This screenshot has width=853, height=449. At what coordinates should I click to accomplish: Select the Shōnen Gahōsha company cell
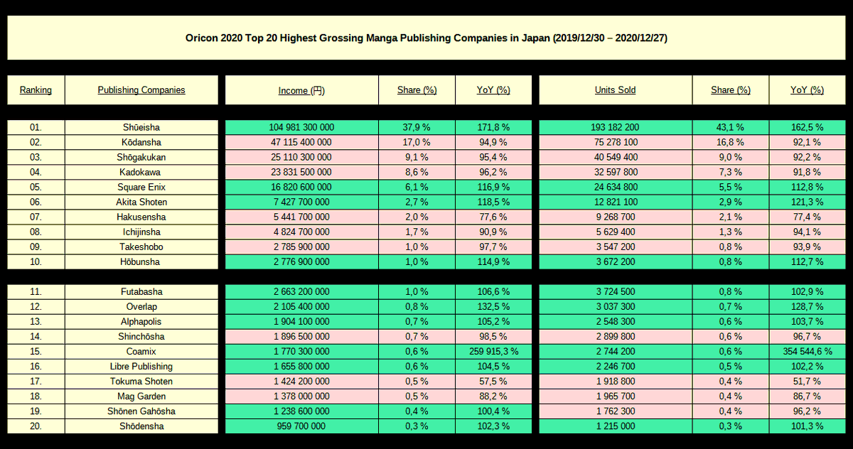(141, 411)
